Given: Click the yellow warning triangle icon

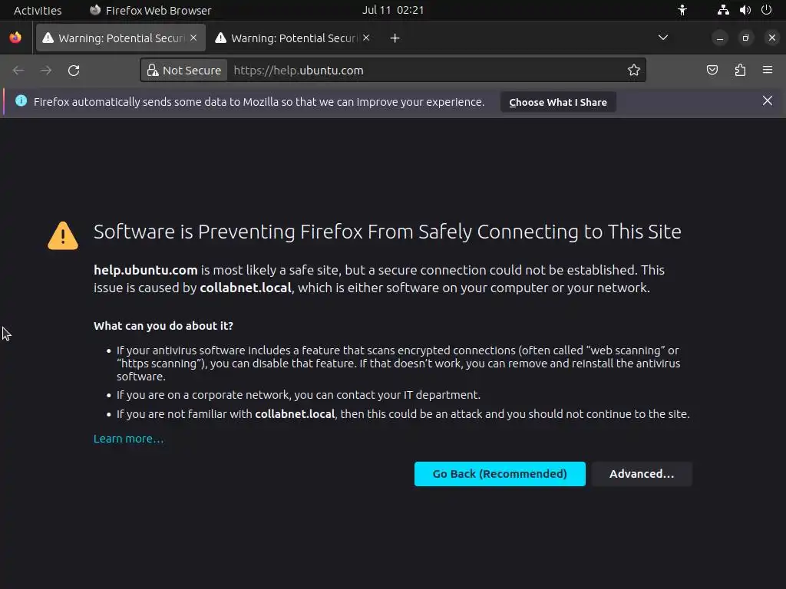Looking at the screenshot, I should click(x=63, y=235).
